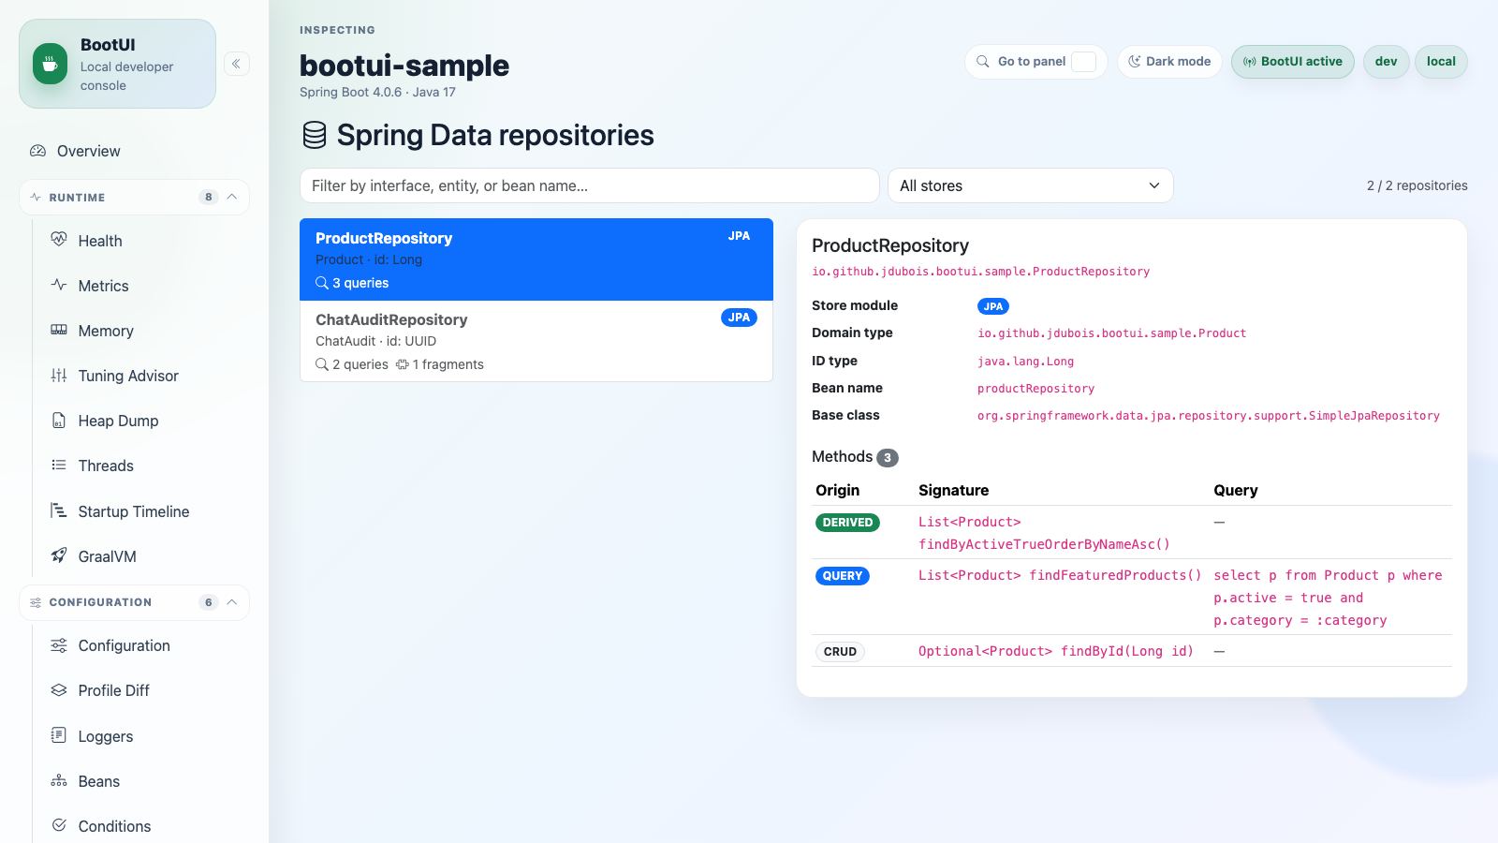Click the Profile Diff layers icon
This screenshot has width=1498, height=843.
[59, 690]
